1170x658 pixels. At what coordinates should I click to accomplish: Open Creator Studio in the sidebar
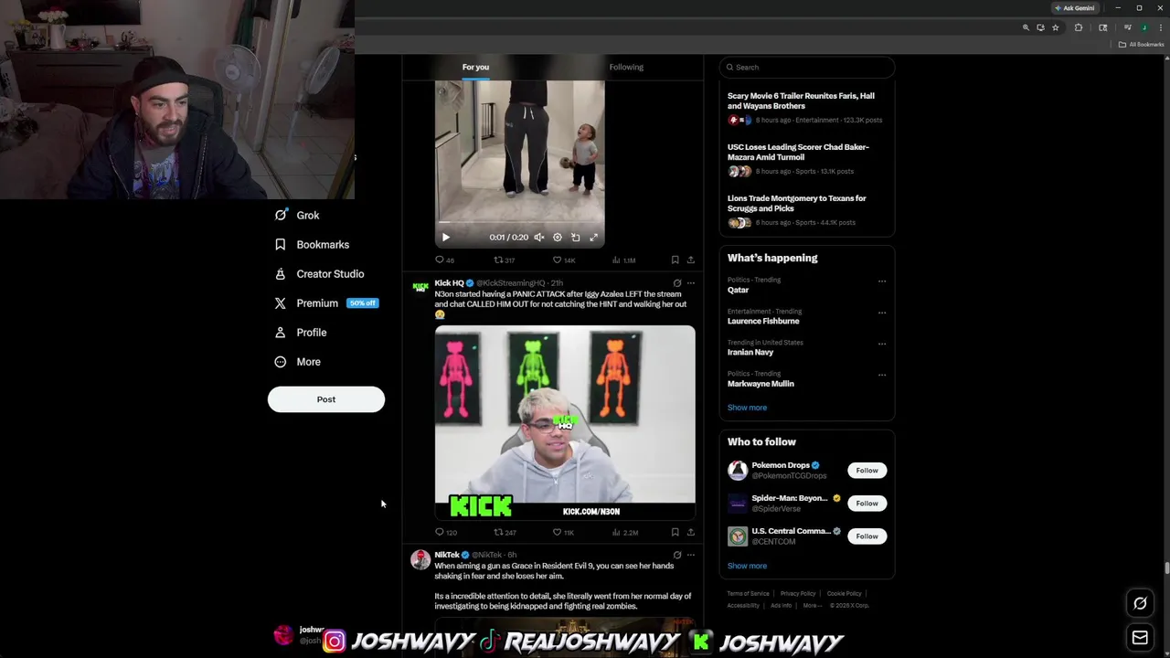pos(319,274)
